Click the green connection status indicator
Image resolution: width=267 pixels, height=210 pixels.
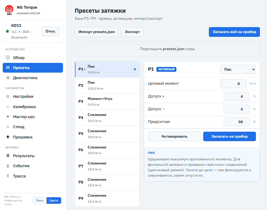click(x=7, y=31)
